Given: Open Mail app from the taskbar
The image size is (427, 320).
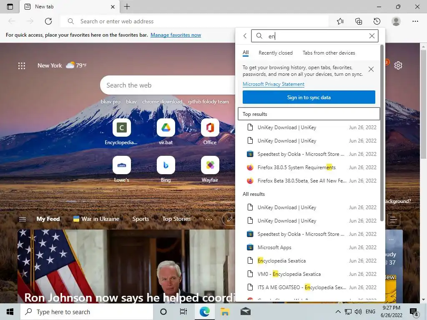Looking at the screenshot, I should (245, 312).
